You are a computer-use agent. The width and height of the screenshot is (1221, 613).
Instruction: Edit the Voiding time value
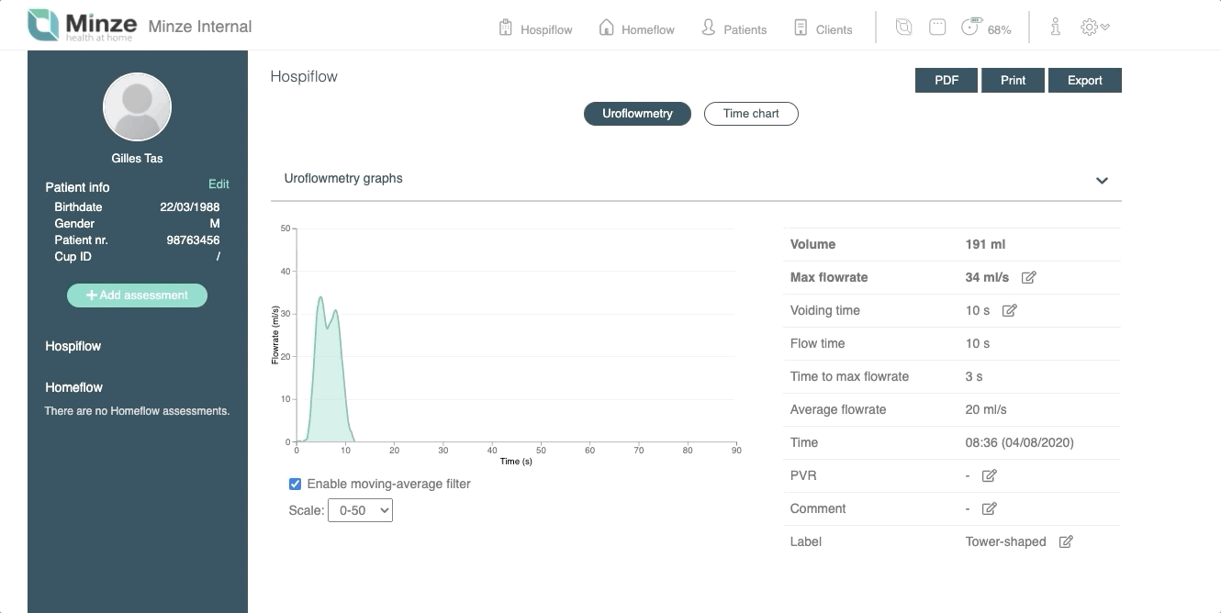(x=1010, y=310)
